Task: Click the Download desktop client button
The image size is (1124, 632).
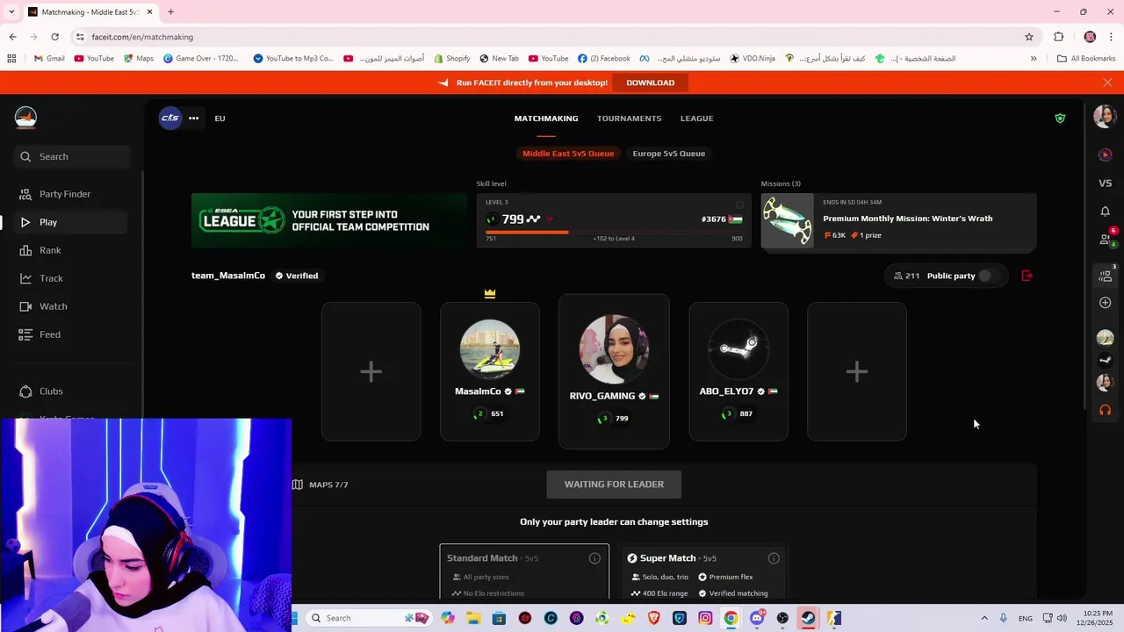Action: pyautogui.click(x=650, y=83)
